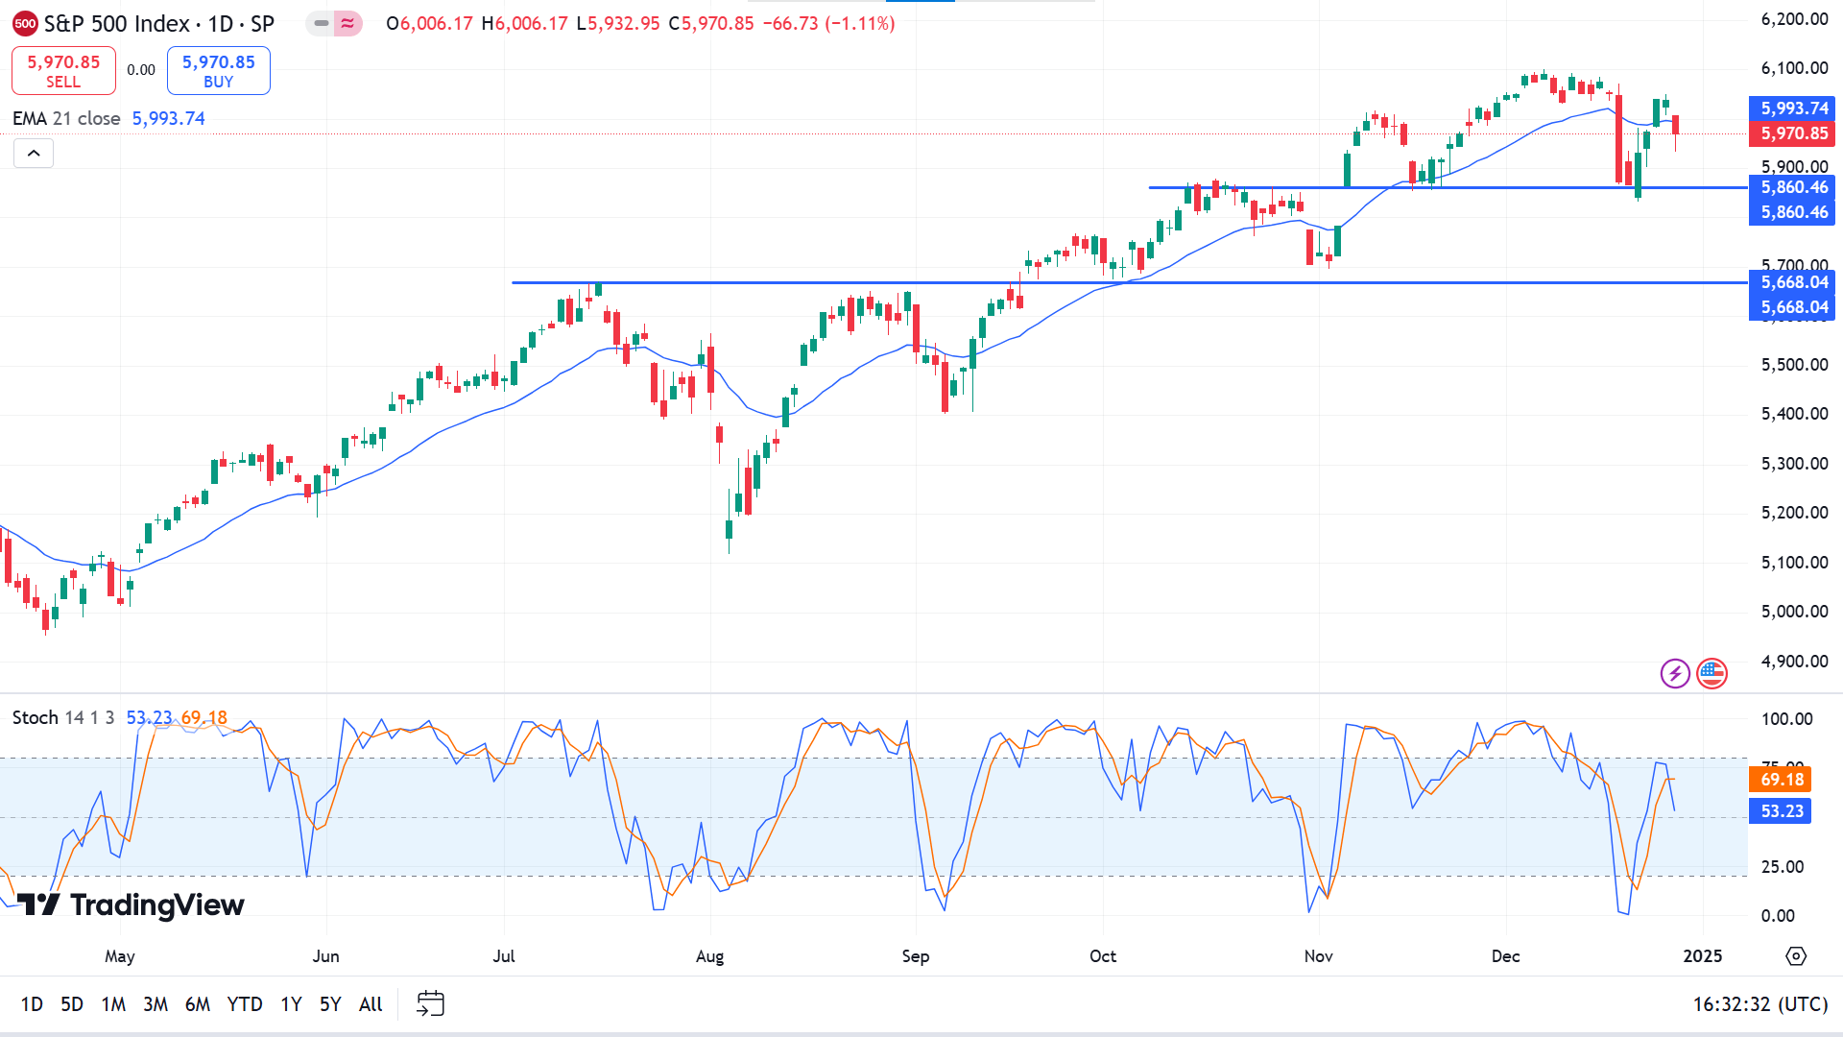This screenshot has width=1843, height=1037.
Task: Select the 1Y time range
Action: [x=291, y=1004]
